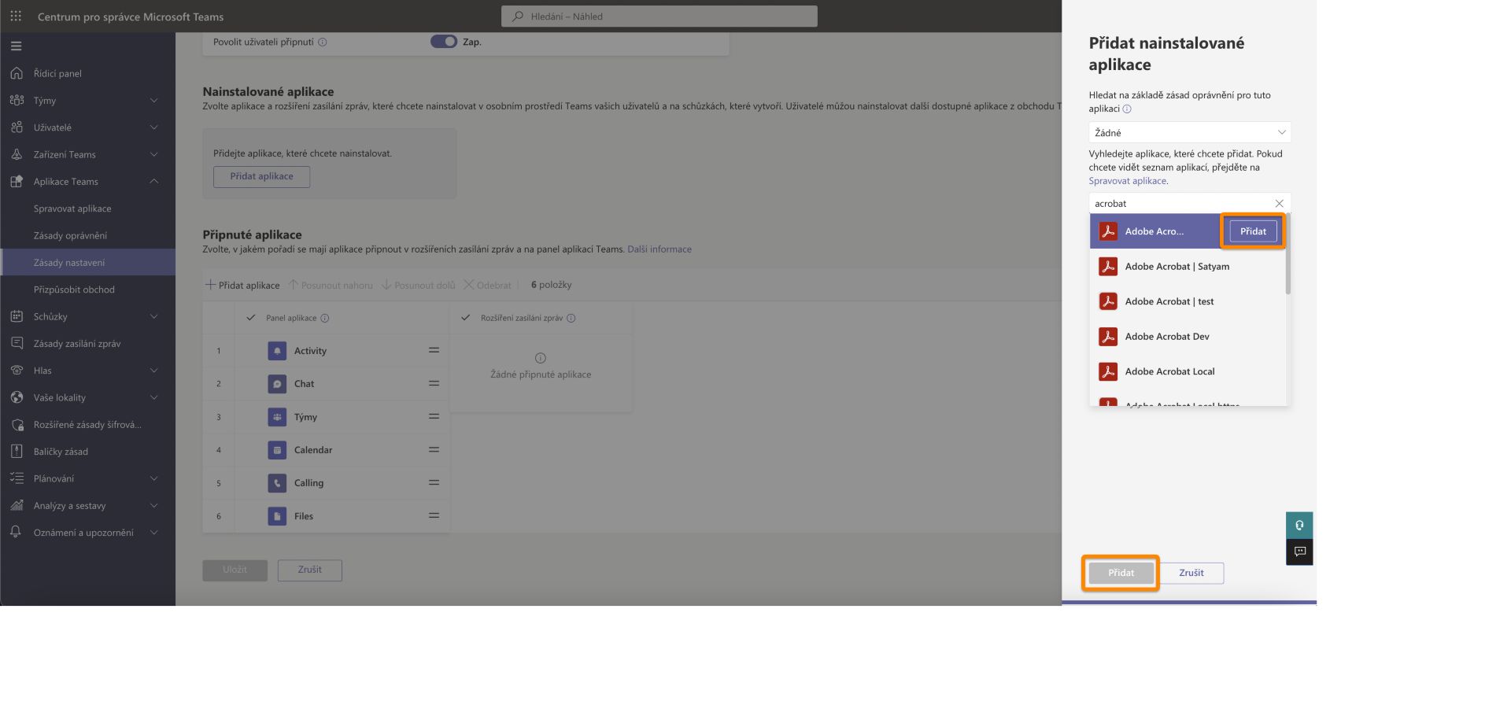Open Spravovat aplikace in the sidebar
1511x727 pixels.
tap(72, 209)
